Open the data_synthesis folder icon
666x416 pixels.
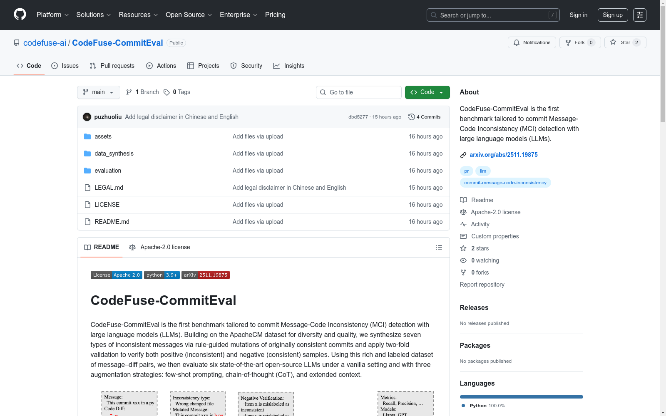click(87, 154)
